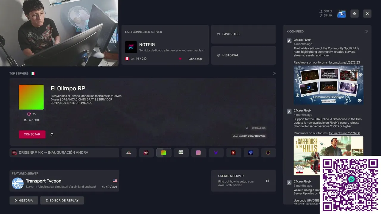Open forum.cfx.re/t/5373133 link
Viewport: 381px width, 214px height.
tap(344, 62)
